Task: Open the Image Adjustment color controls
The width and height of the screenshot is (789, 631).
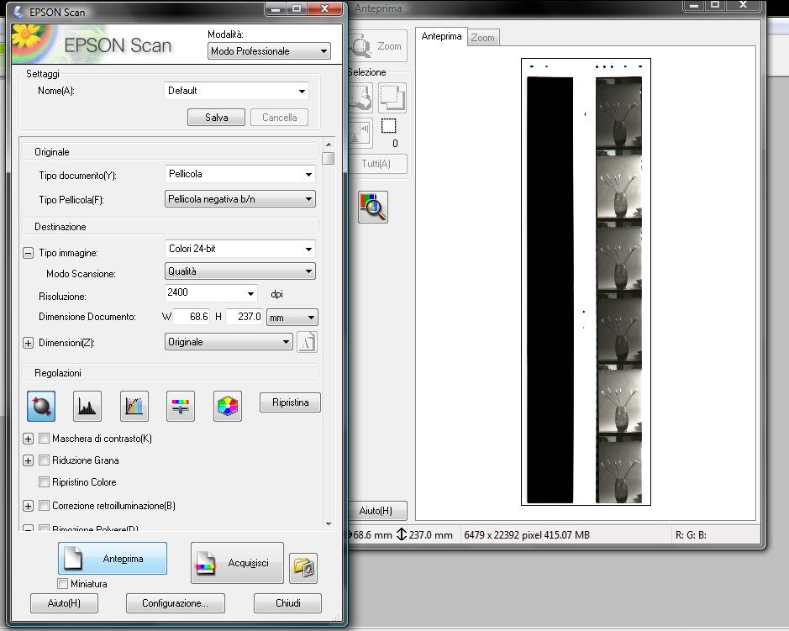Action: click(180, 406)
